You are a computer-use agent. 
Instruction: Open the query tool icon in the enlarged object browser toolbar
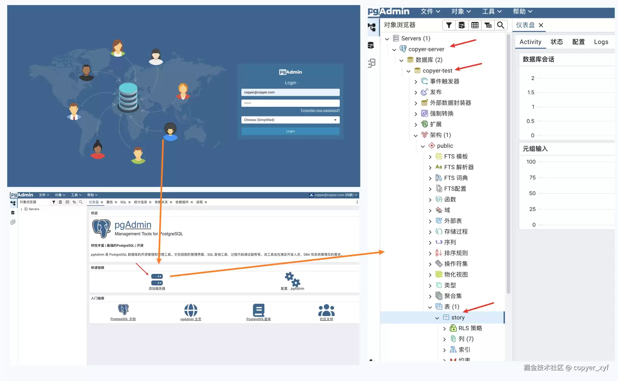point(462,25)
